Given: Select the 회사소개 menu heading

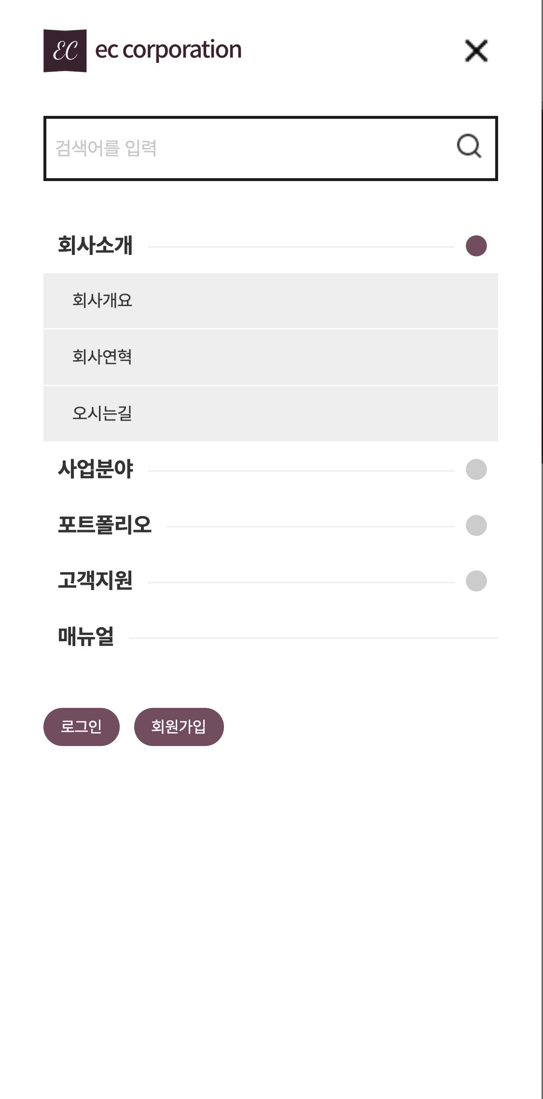Looking at the screenshot, I should [x=96, y=245].
